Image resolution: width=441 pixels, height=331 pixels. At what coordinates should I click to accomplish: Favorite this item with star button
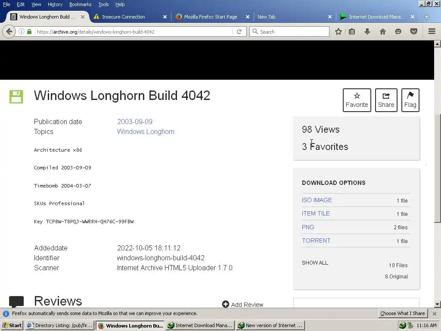357,100
